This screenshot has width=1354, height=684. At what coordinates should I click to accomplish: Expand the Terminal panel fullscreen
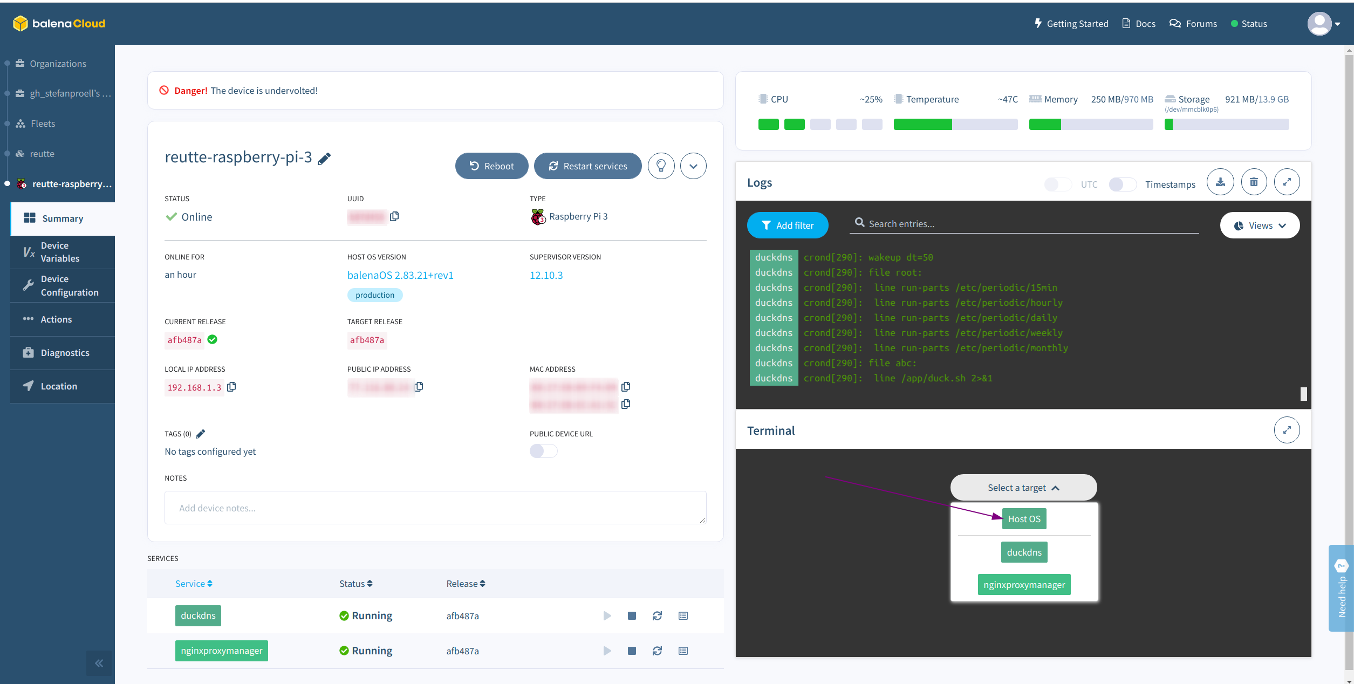point(1287,430)
